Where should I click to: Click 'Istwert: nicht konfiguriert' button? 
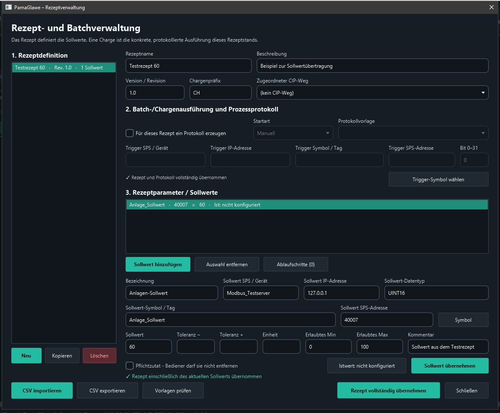click(367, 365)
